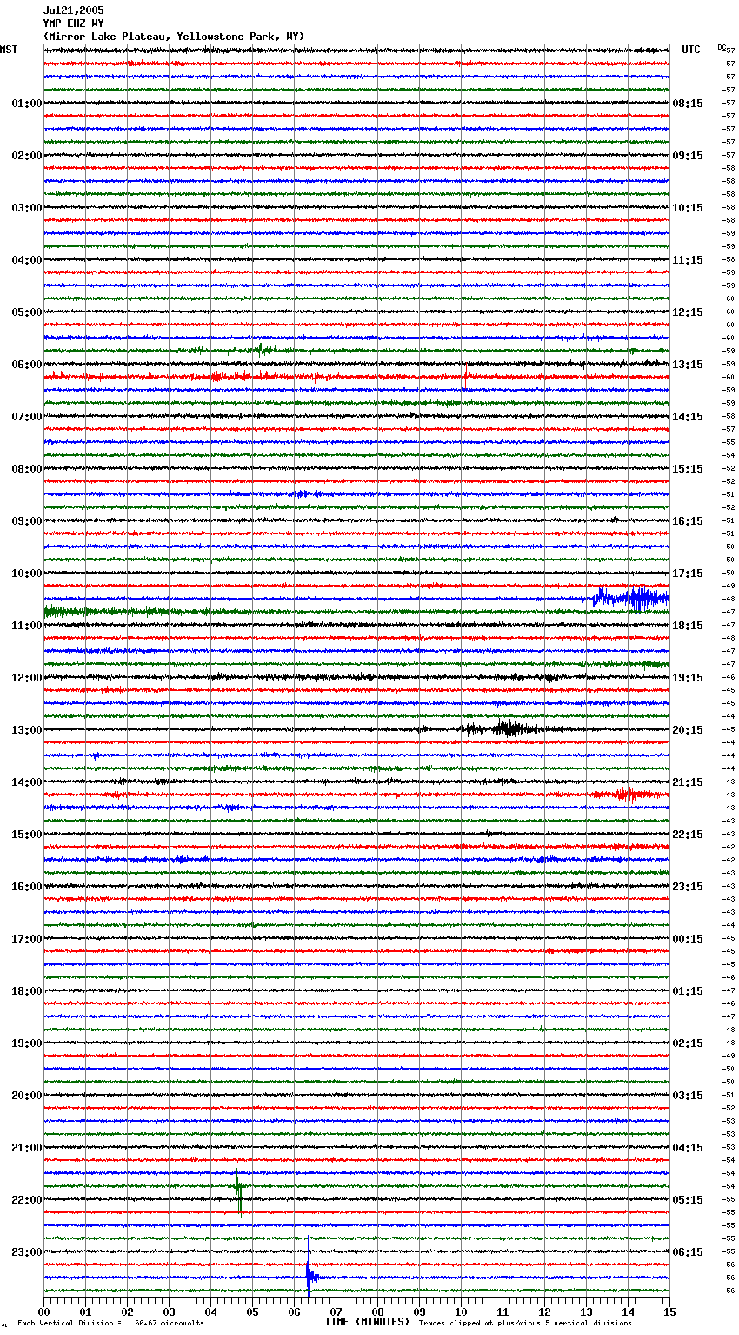Select the 05:00 MST time label

point(27,312)
